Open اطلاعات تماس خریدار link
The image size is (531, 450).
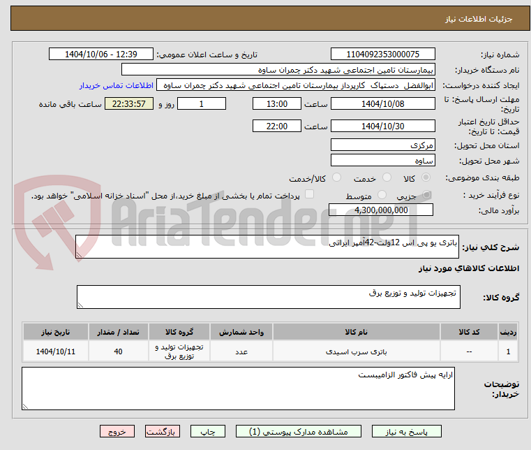point(117,85)
